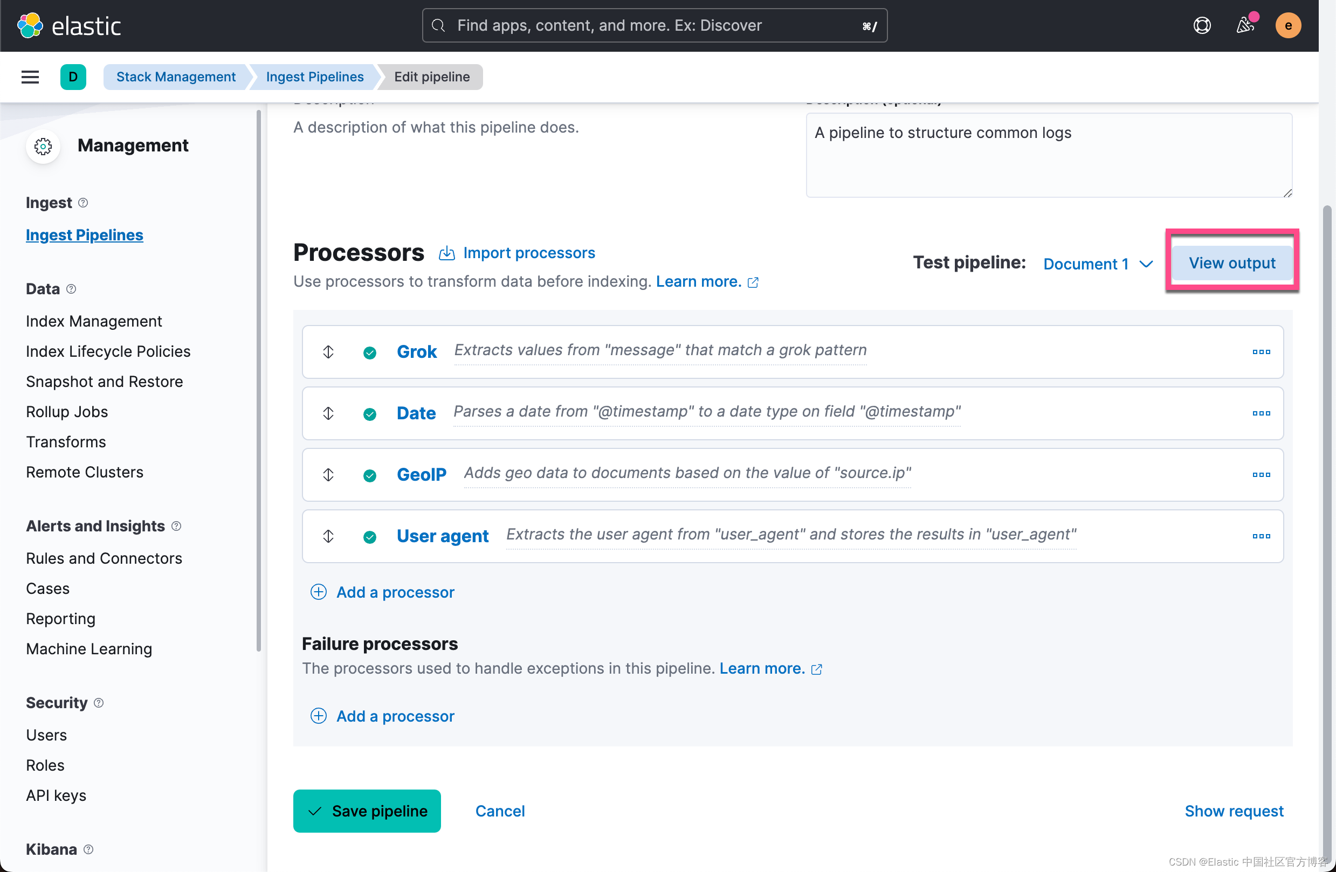Image resolution: width=1336 pixels, height=872 pixels.
Task: Go to Stack Management breadcrumb
Action: [x=176, y=77]
